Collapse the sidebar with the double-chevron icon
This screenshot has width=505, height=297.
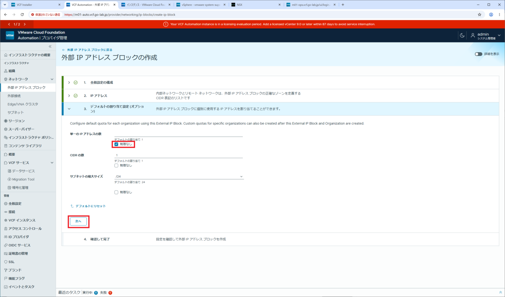[50, 46]
